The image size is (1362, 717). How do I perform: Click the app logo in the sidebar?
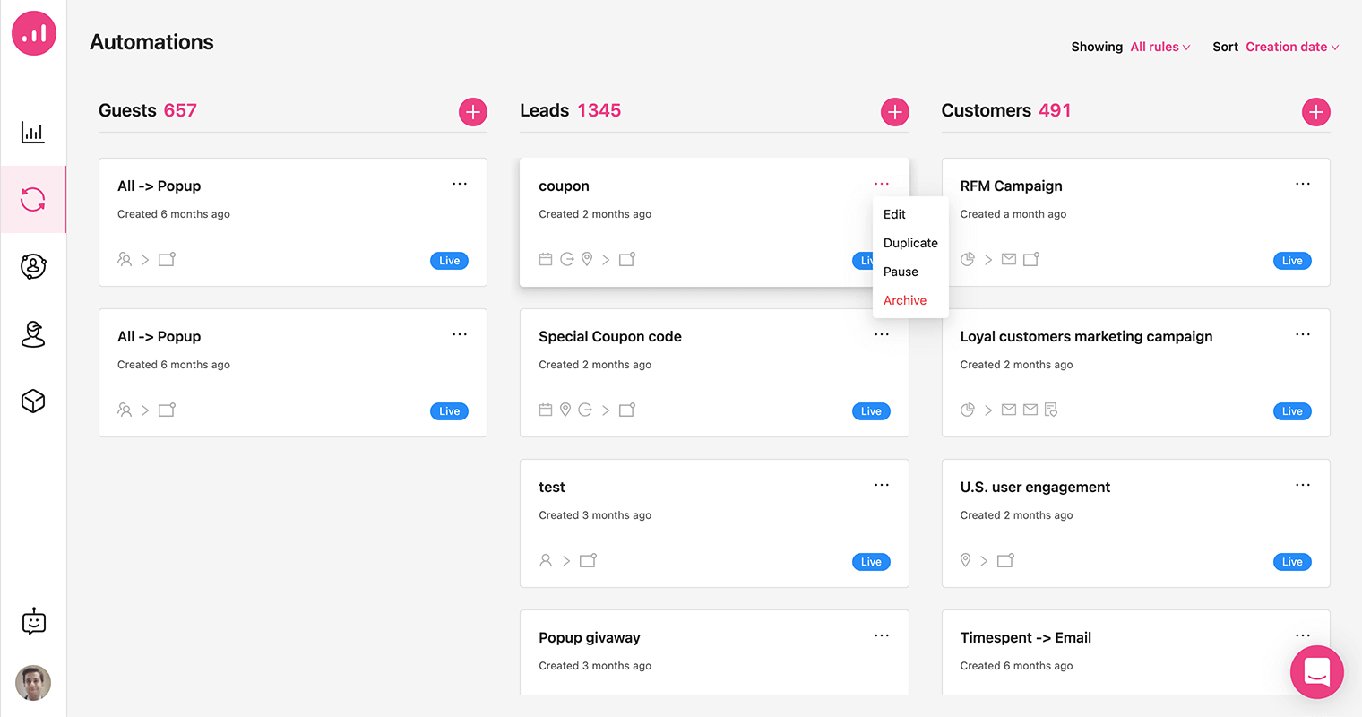pyautogui.click(x=34, y=33)
